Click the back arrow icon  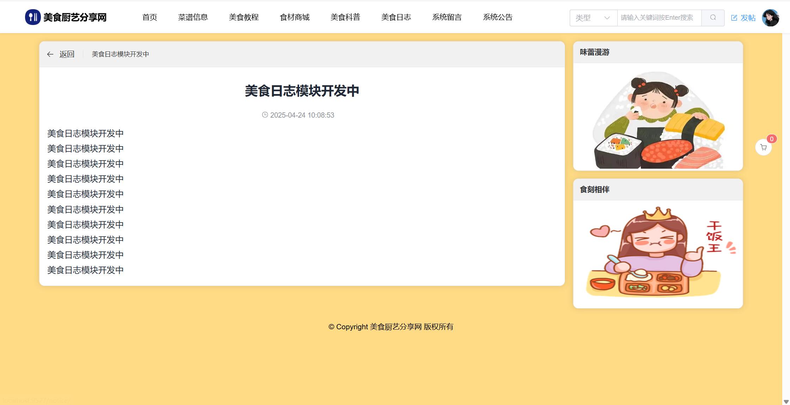tap(50, 54)
